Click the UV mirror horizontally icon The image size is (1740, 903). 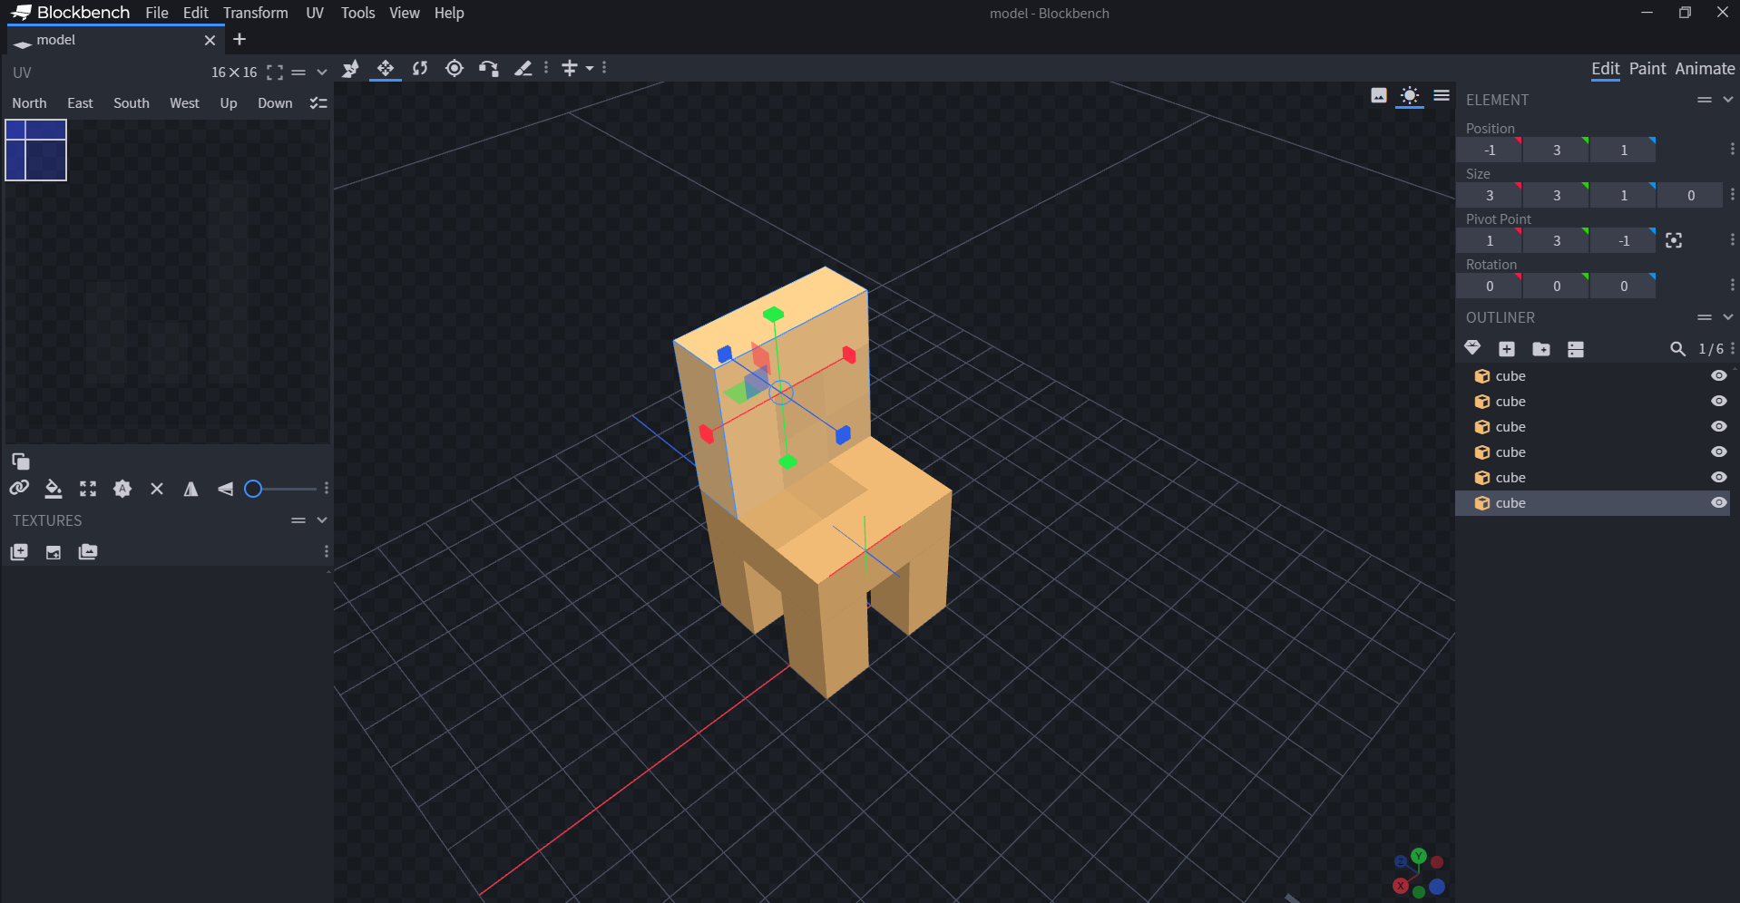coord(191,489)
